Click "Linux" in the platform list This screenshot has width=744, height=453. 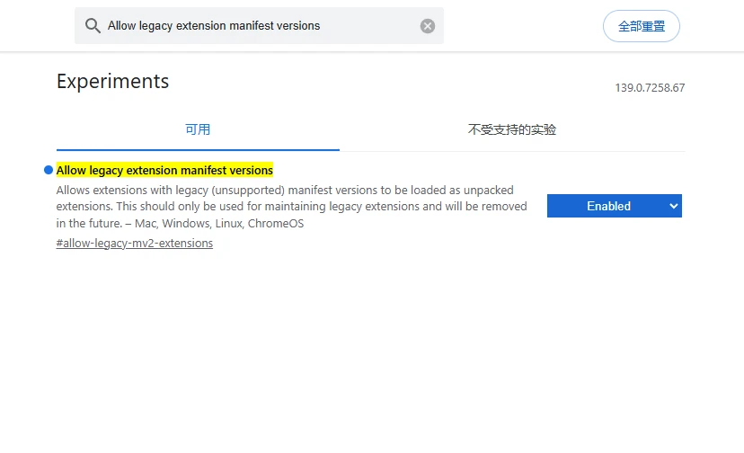228,224
